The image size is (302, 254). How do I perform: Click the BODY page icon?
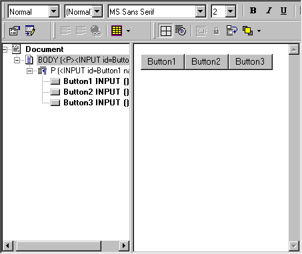pos(29,60)
